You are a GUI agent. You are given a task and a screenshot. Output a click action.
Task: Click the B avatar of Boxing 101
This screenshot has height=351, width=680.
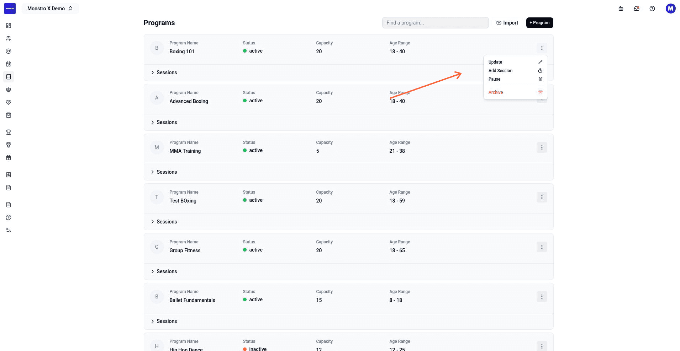point(157,48)
